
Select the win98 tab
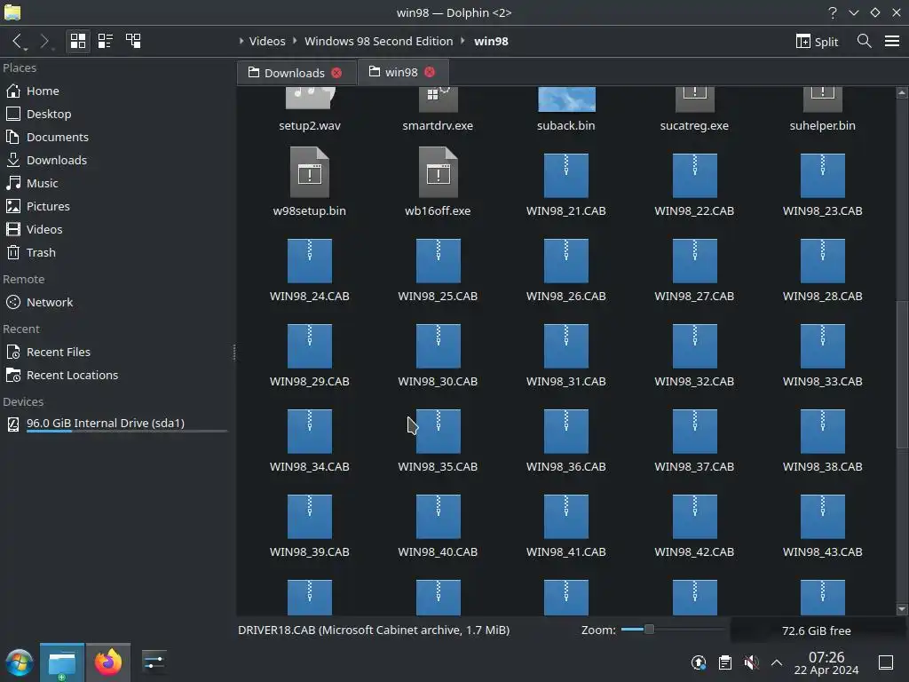[x=403, y=72]
